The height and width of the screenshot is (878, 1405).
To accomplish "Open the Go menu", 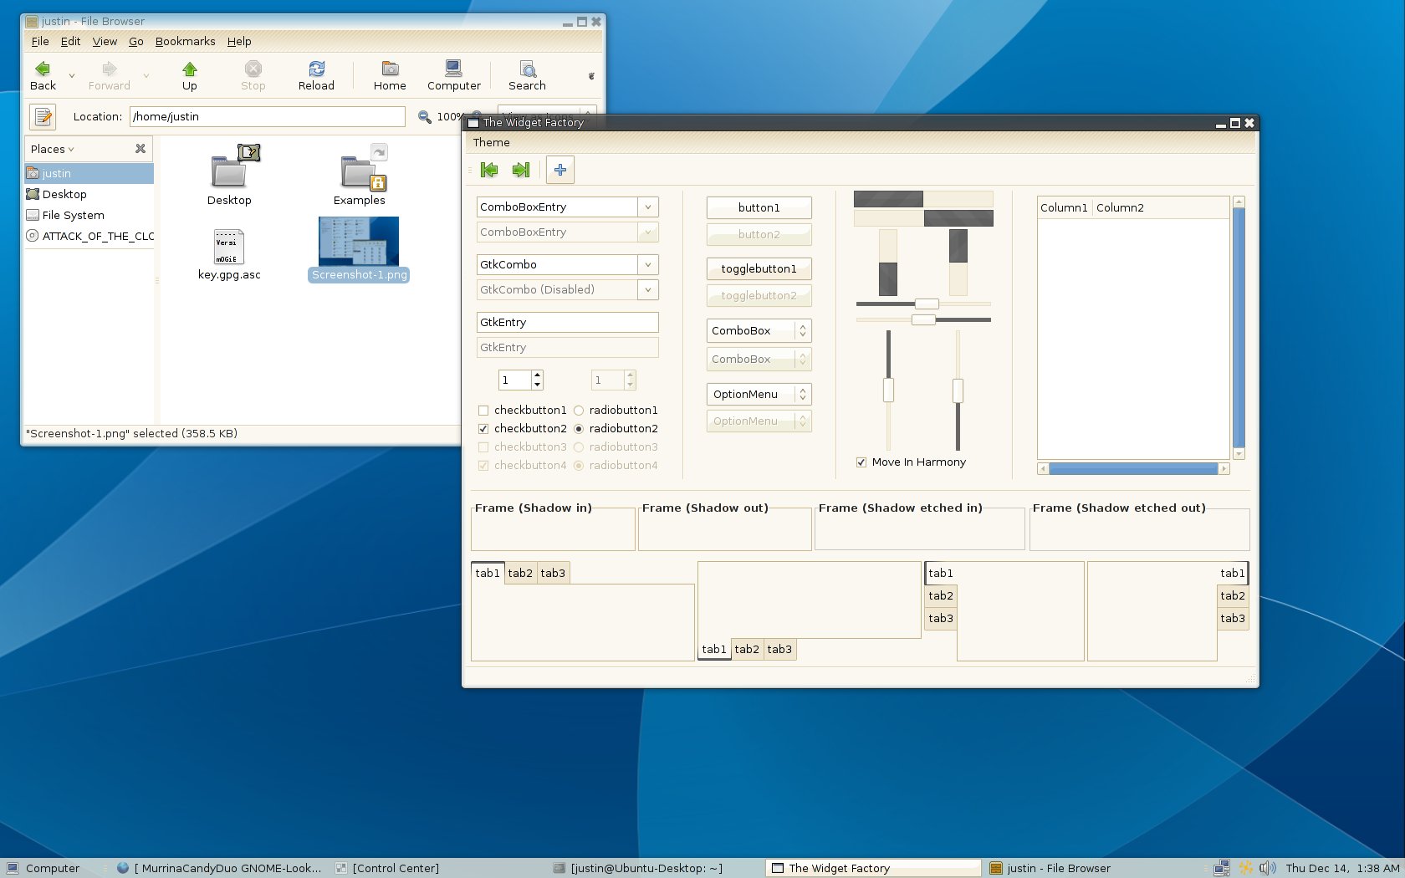I will tap(136, 41).
